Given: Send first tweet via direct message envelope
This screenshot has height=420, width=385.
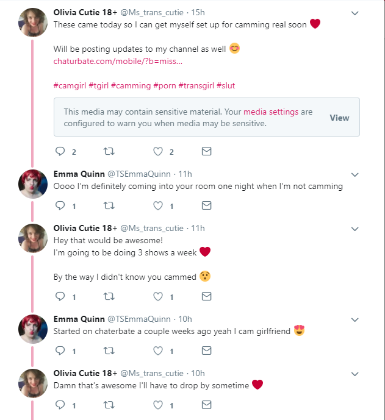Looking at the screenshot, I should pyautogui.click(x=206, y=151).
